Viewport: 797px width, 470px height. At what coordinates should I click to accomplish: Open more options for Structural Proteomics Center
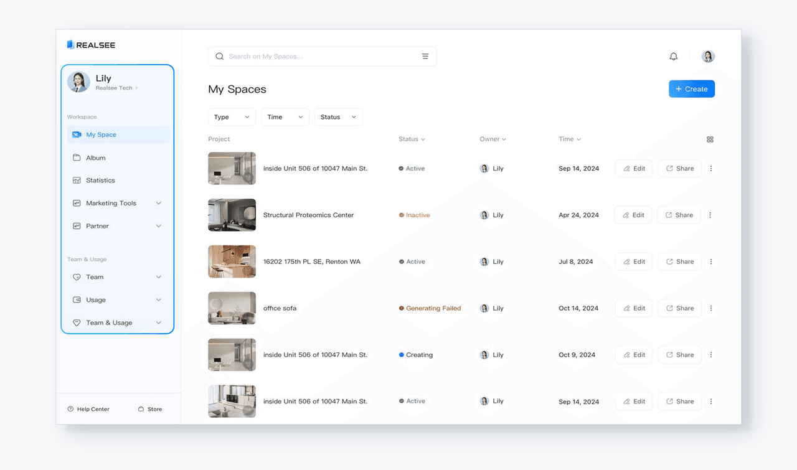click(x=710, y=215)
